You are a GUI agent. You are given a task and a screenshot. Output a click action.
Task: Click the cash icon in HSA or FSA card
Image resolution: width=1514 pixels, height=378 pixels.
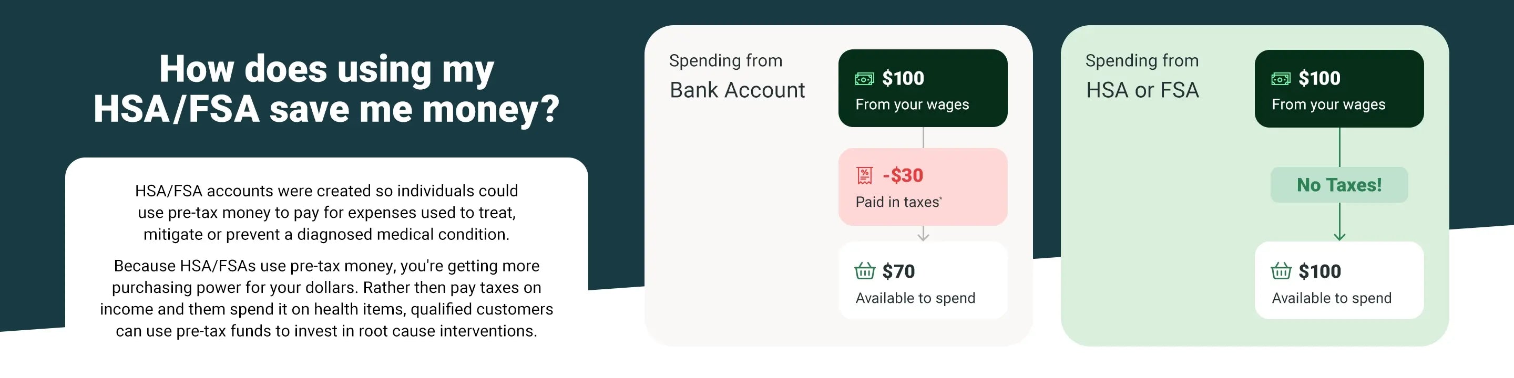[1281, 79]
